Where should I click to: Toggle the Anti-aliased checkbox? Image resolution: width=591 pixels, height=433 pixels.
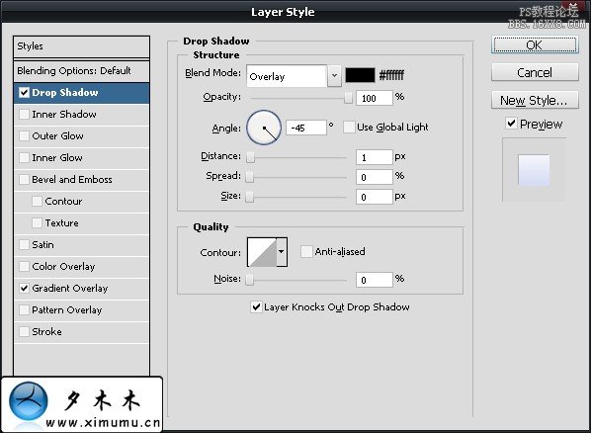point(306,251)
